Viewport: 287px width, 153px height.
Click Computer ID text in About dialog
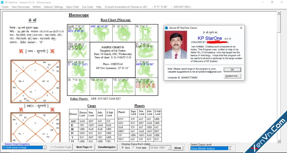tap(182, 77)
